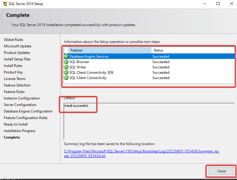
Task: Select SQL Client Connectivity SDK row
Action: tap(149, 73)
